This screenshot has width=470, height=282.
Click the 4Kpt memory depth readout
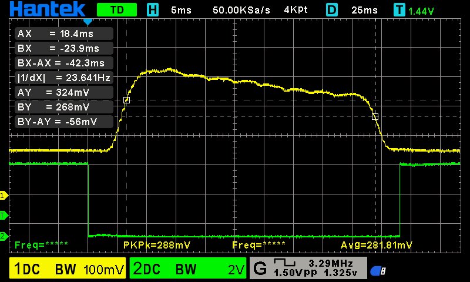click(296, 10)
